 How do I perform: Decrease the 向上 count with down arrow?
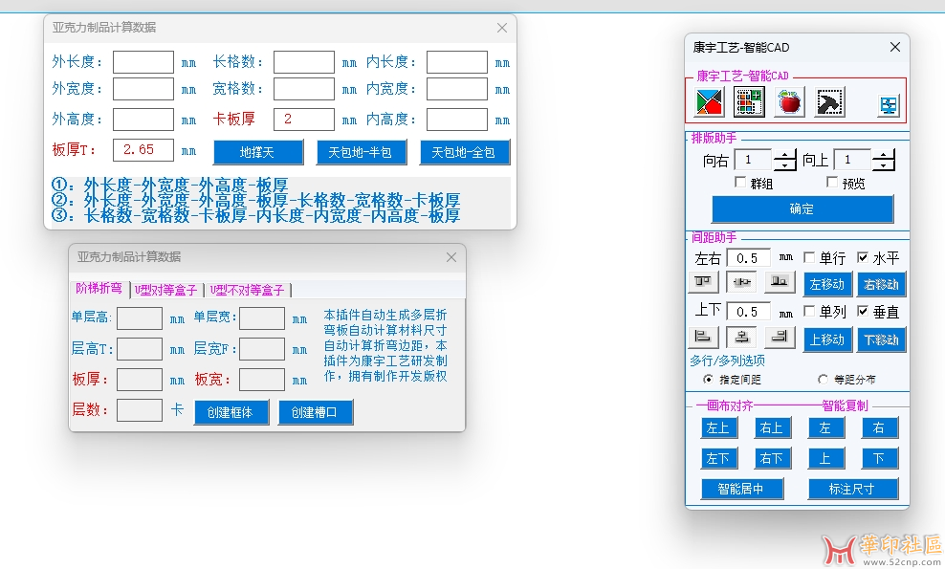[884, 165]
